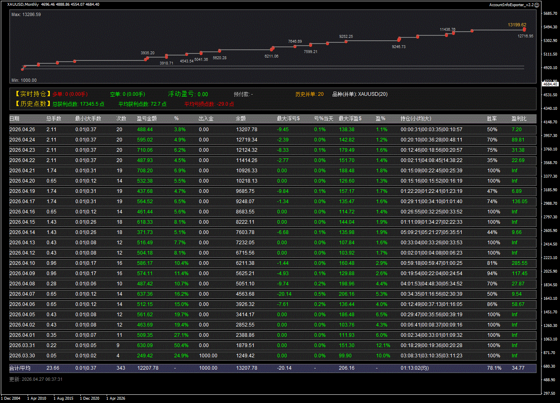Click the 品种(并单) XAUUSD(20) text
The width and height of the screenshot is (560, 403).
click(x=359, y=94)
